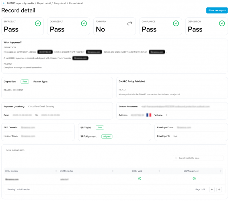Click the DKIM Valid check in table row
The height and width of the screenshot is (201, 228).
click(140, 178)
